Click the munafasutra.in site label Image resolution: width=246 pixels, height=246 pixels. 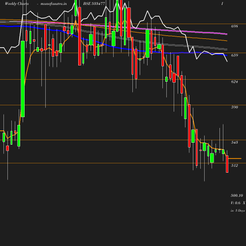(54, 3)
